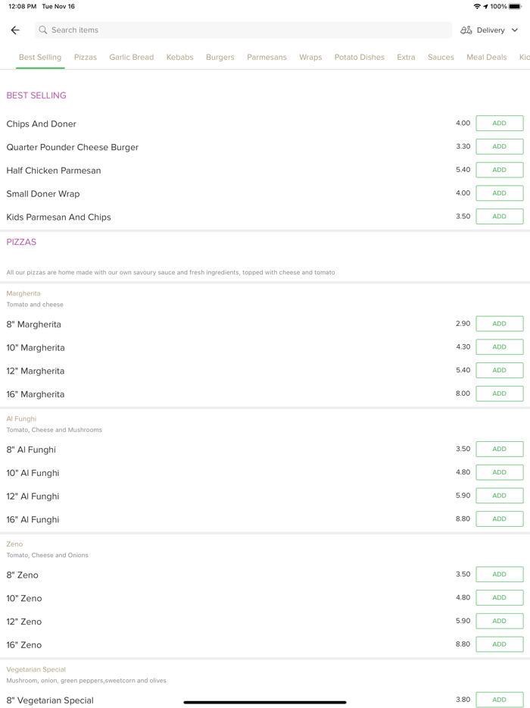Add the 12" Zeno pizza
This screenshot has width=530, height=708.
pos(499,621)
